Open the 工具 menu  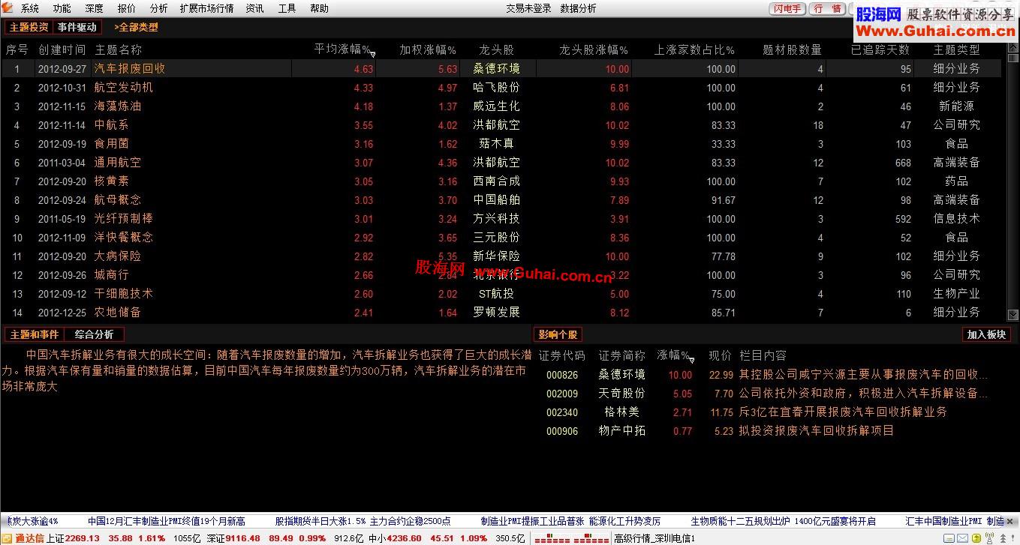tap(287, 8)
